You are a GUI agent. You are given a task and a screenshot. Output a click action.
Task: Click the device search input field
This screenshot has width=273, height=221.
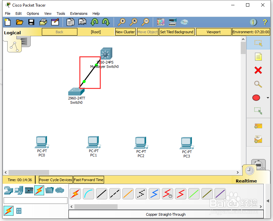click(36, 201)
